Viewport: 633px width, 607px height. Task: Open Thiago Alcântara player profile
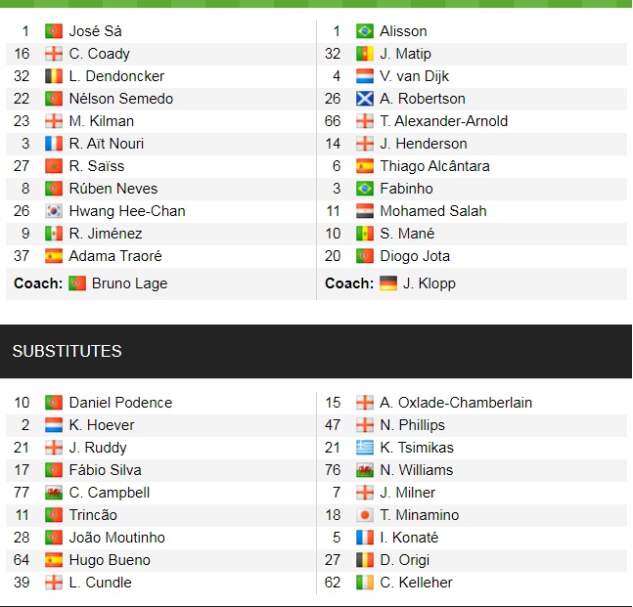coord(434,166)
